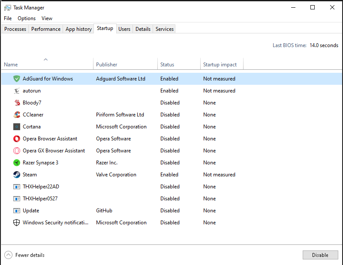Viewport: 343px width, 265px height.
Task: Click the Opera GX Browser Assistant icon
Action: [17, 151]
